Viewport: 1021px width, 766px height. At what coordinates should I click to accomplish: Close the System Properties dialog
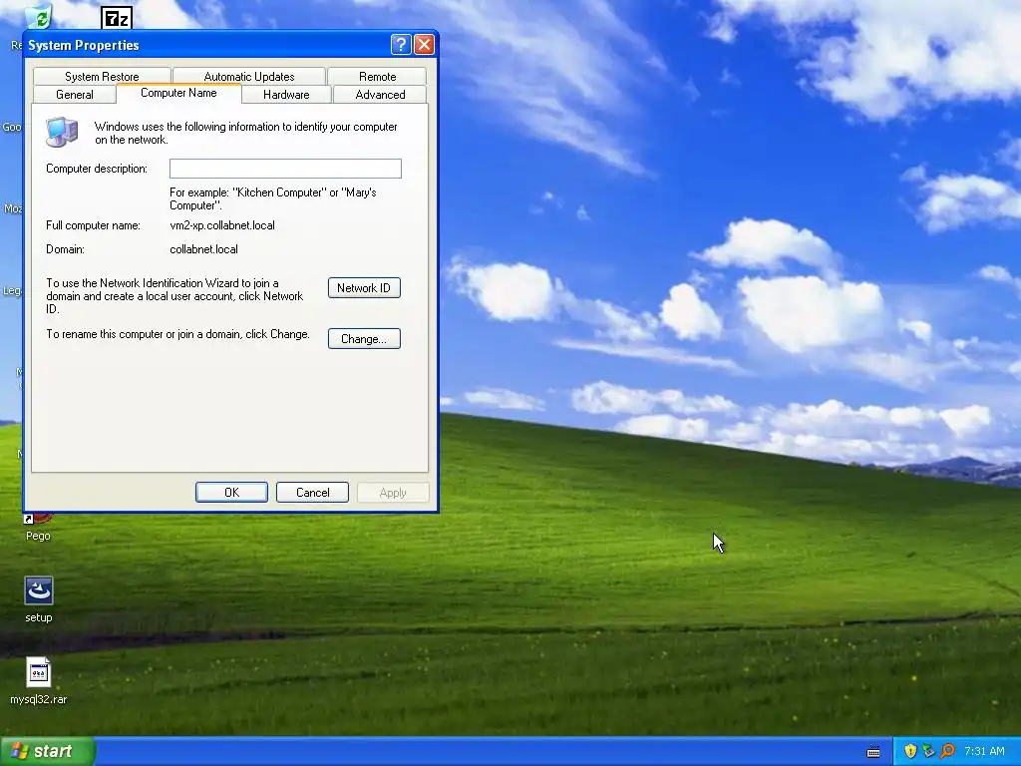pyautogui.click(x=424, y=44)
